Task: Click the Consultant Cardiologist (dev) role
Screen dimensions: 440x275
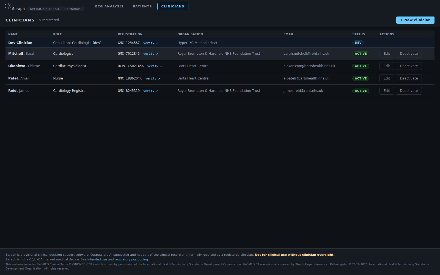Action: point(77,43)
